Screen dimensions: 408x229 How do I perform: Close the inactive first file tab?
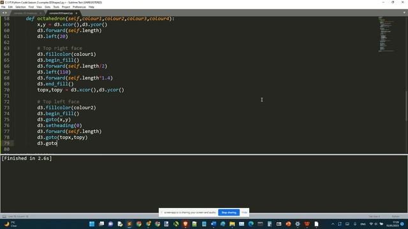tap(41, 13)
